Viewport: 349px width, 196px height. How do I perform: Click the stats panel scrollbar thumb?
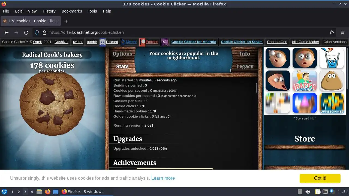(x=257, y=88)
